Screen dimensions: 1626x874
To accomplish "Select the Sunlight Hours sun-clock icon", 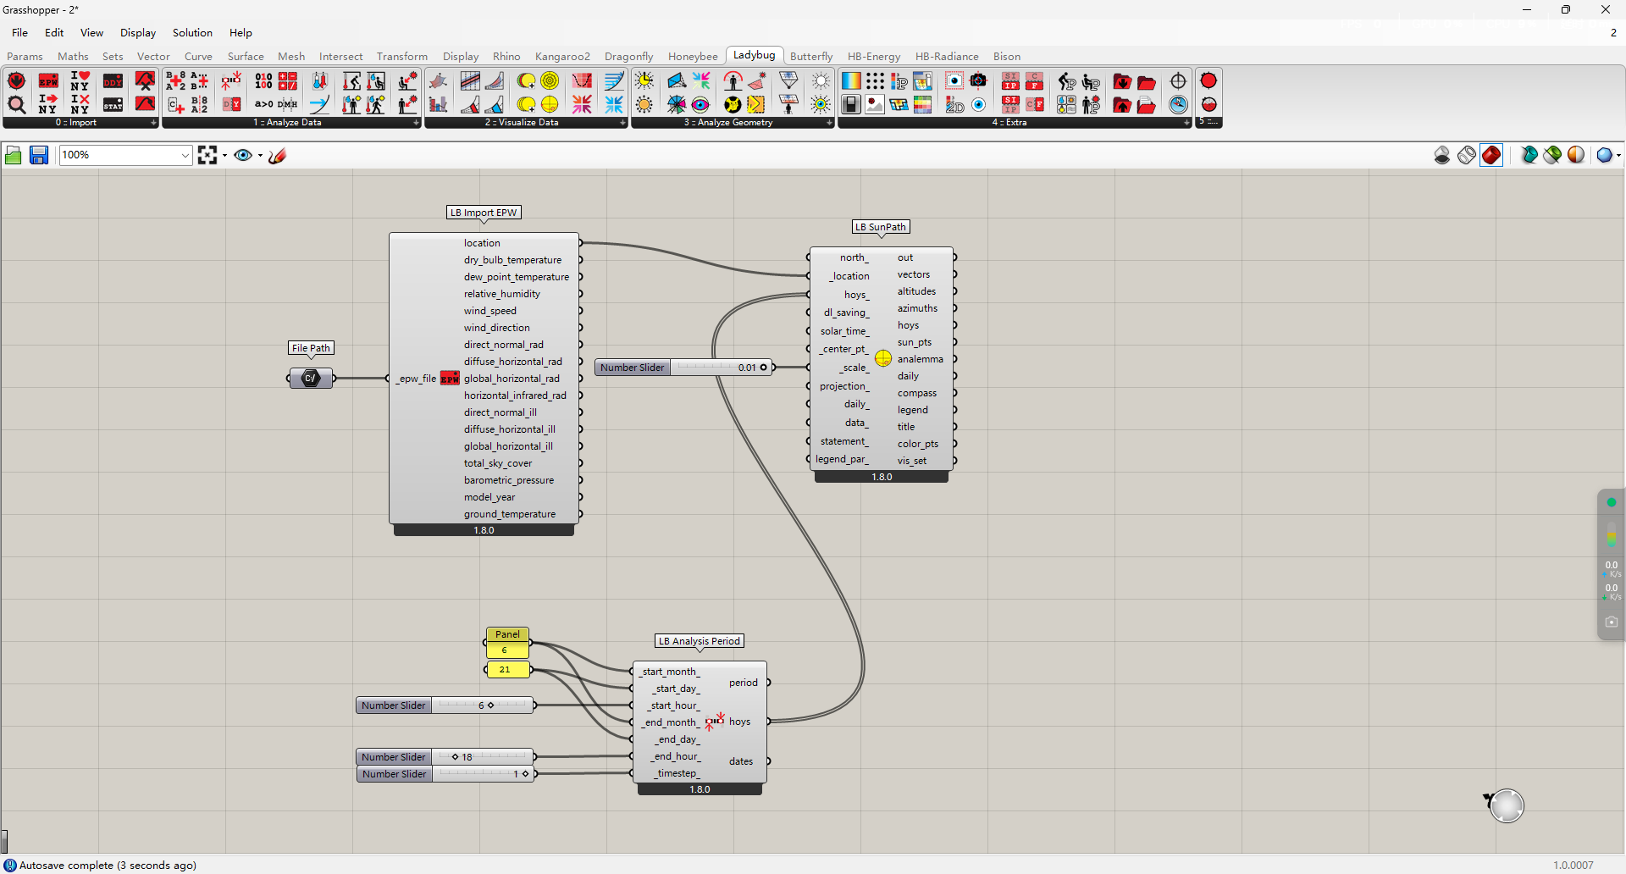I will (644, 81).
